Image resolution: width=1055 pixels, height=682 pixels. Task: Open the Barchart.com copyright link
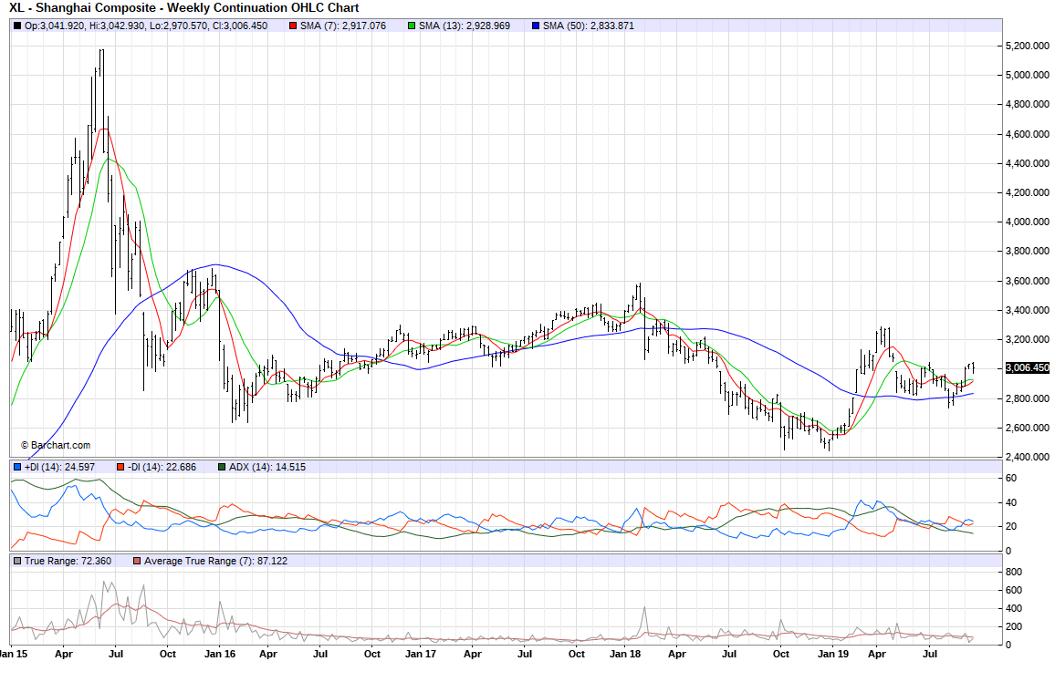[x=56, y=445]
